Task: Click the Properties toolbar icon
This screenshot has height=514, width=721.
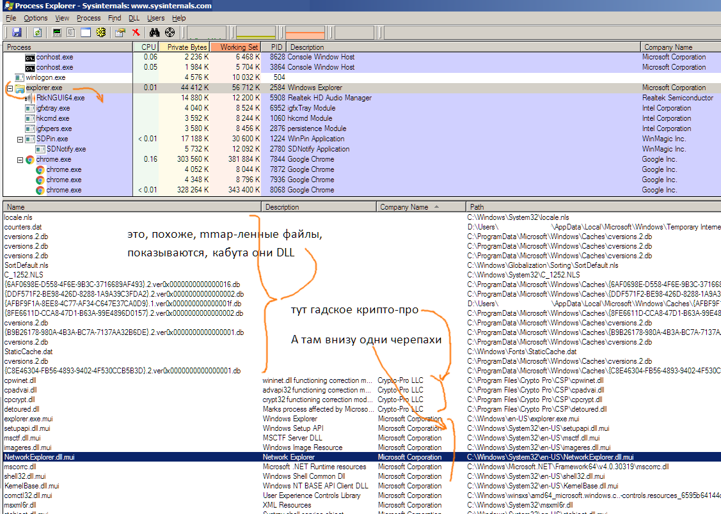Action: 120,32
